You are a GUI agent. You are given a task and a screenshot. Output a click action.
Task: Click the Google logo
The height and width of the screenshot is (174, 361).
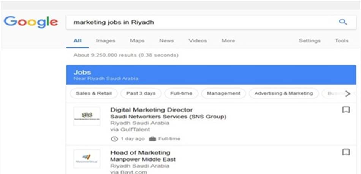[x=31, y=22]
